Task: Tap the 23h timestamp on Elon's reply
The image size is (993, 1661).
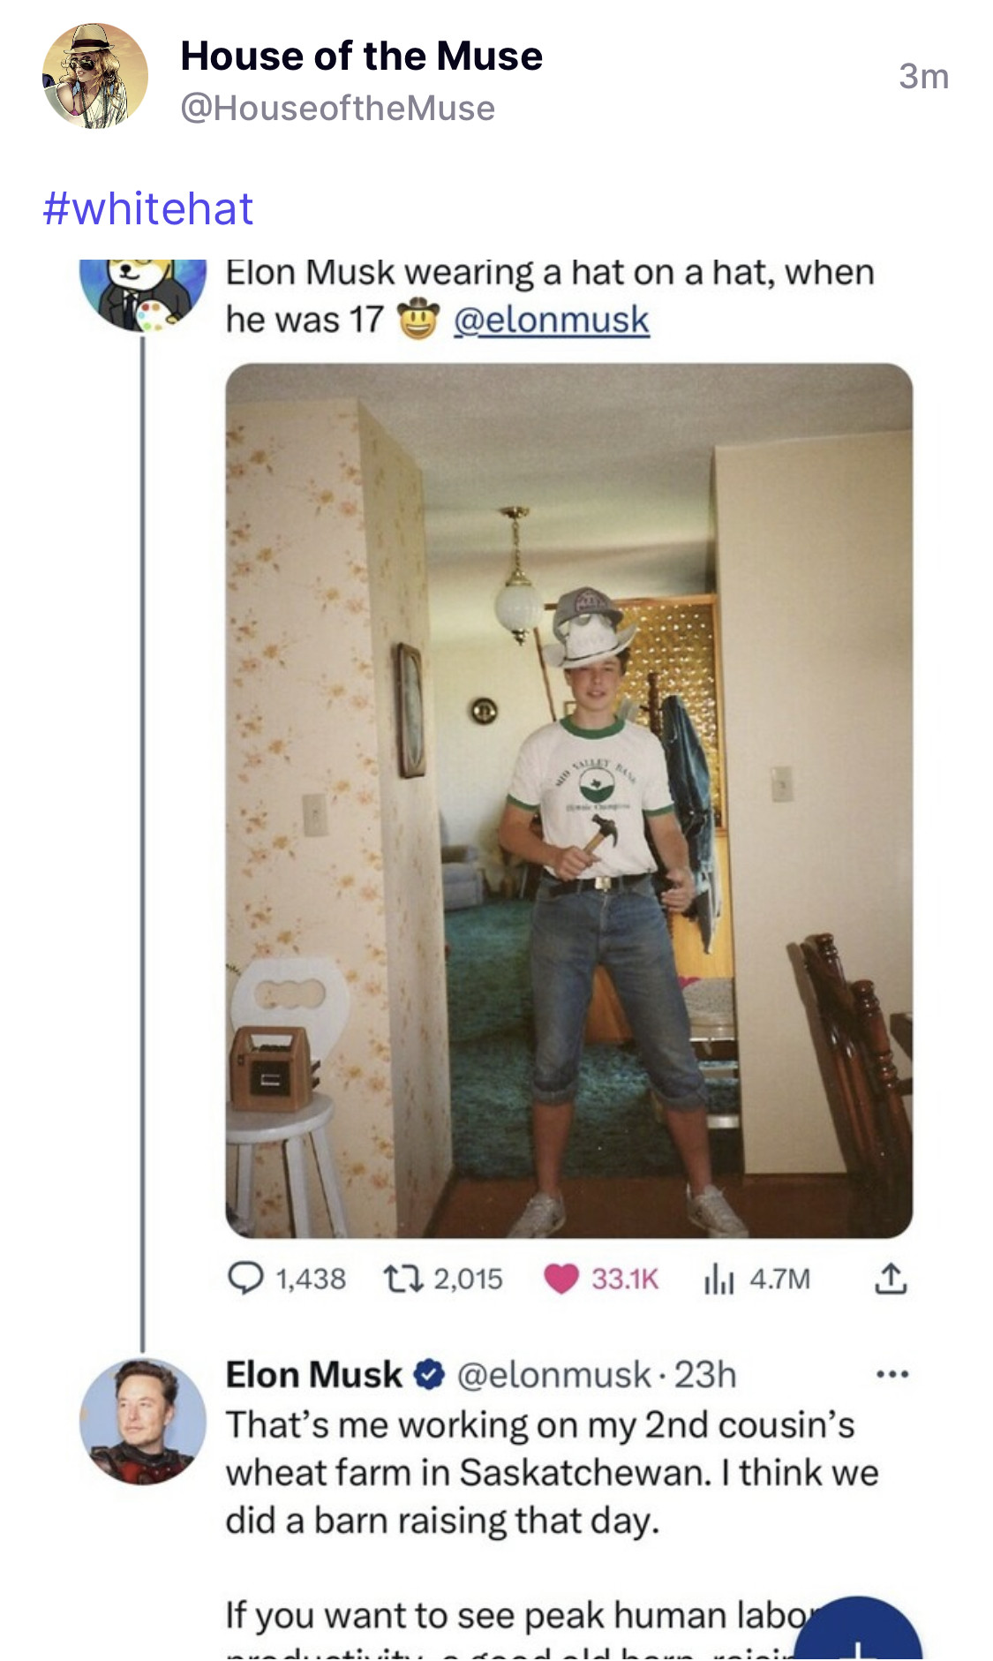Action: pos(705,1375)
